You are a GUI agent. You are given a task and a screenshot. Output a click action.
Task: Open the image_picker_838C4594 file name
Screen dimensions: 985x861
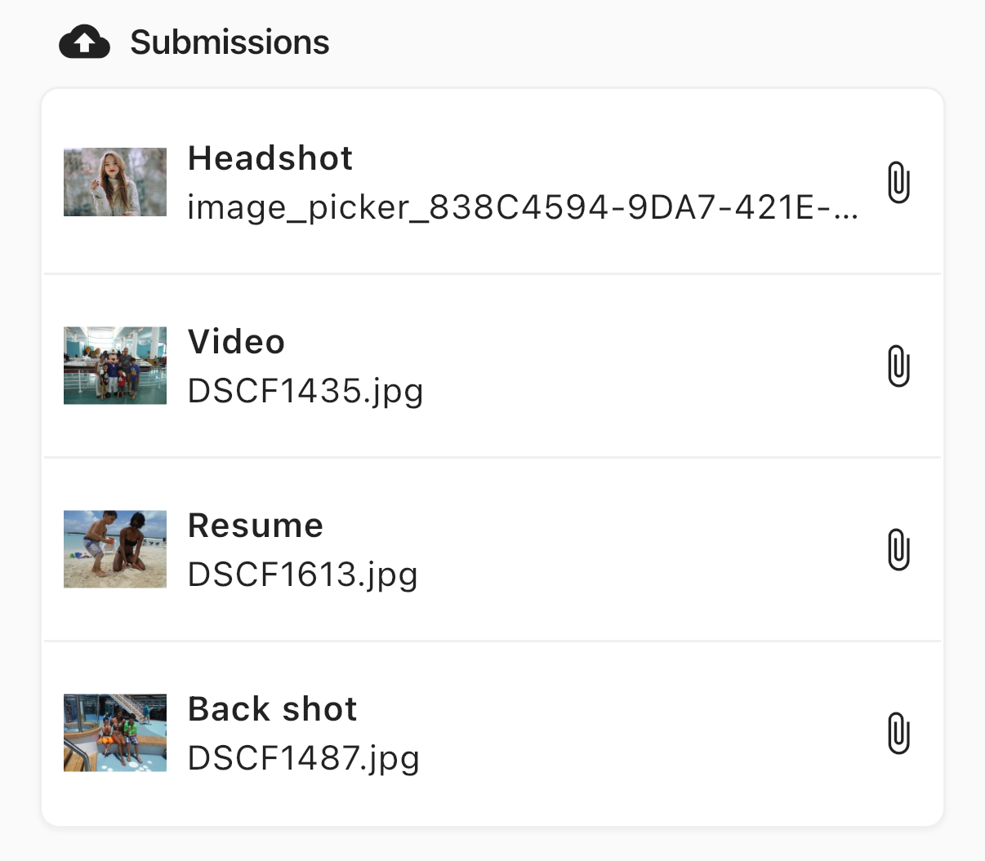523,207
